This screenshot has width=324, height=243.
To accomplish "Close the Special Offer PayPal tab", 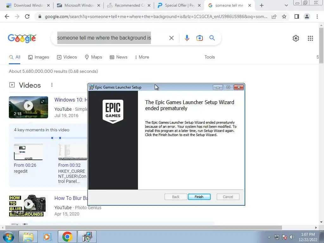I will click(199, 5).
